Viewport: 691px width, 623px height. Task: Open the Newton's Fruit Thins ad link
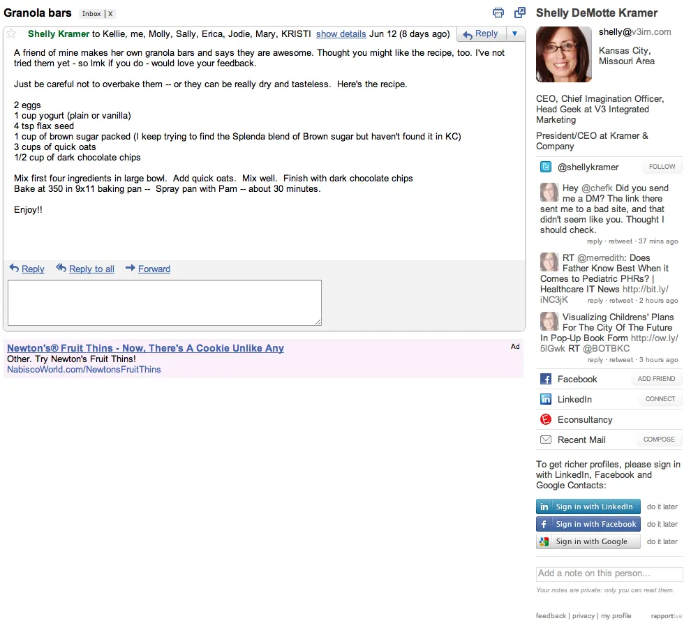pos(145,348)
